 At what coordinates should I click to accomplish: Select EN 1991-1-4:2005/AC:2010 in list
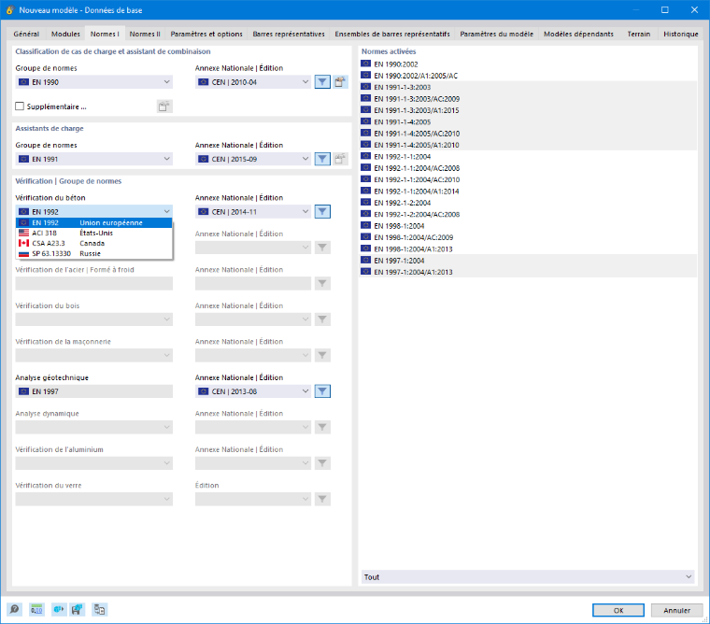(528, 134)
